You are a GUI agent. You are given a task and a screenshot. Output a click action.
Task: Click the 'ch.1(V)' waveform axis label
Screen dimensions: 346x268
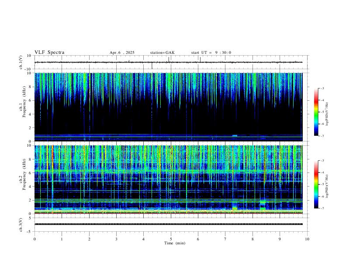point(21,62)
